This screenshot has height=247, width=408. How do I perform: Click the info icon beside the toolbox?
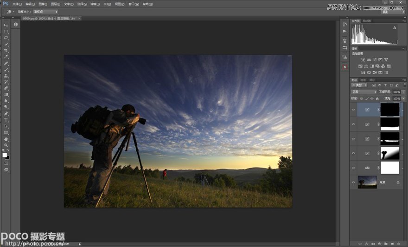(15, 24)
